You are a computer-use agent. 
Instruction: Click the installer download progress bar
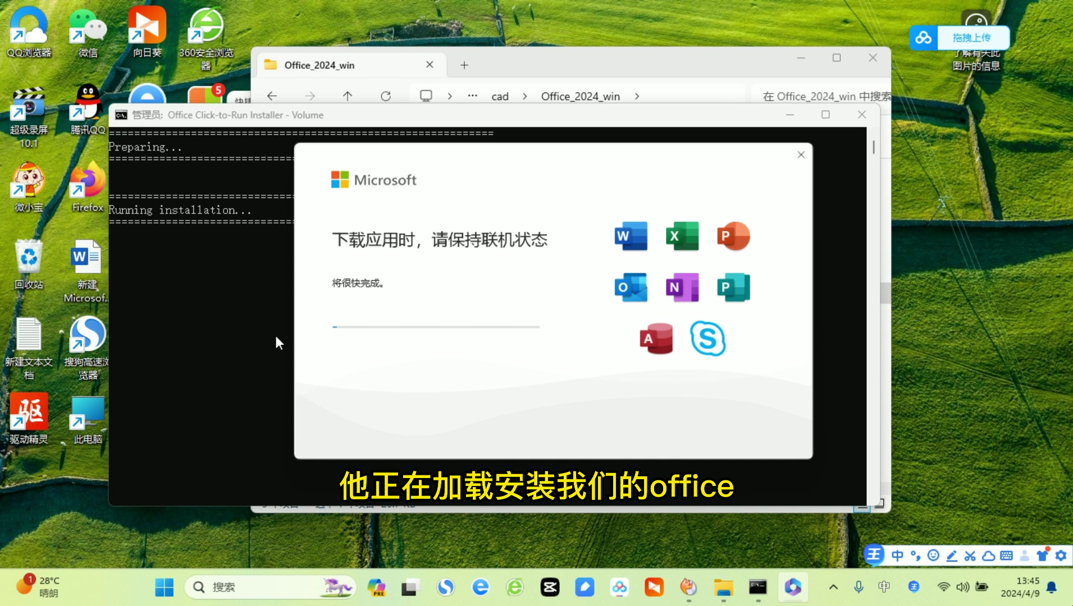coord(436,327)
